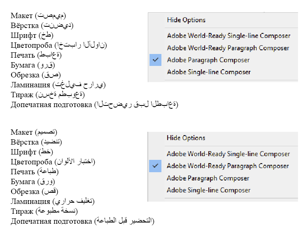
Task: Click Adobe Paragraph Composer in the upper menu
Action: click(x=208, y=60)
